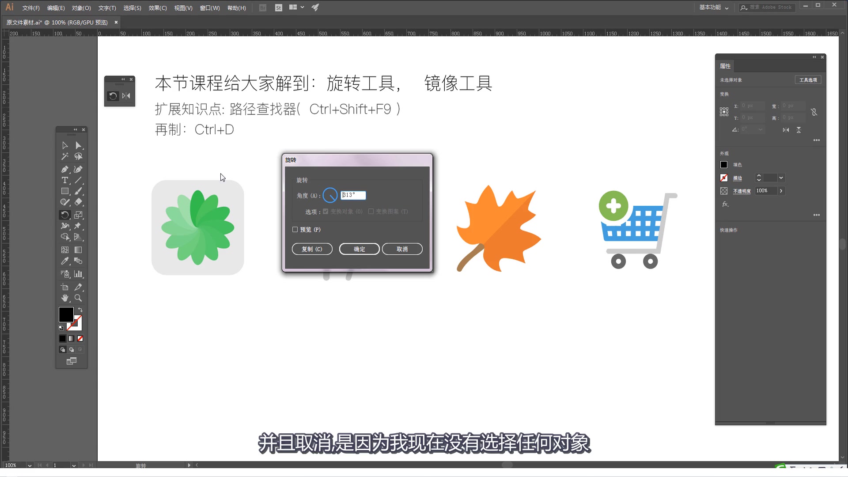This screenshot has height=477, width=848.
Task: Open the Effect menu
Action: tap(158, 8)
